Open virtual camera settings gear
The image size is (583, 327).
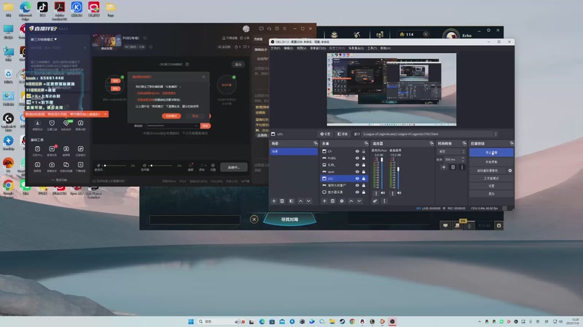point(509,171)
